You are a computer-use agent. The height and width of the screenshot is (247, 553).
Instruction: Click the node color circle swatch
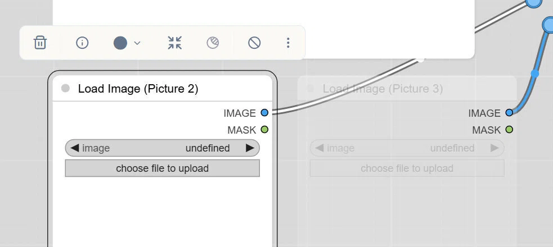pos(120,43)
